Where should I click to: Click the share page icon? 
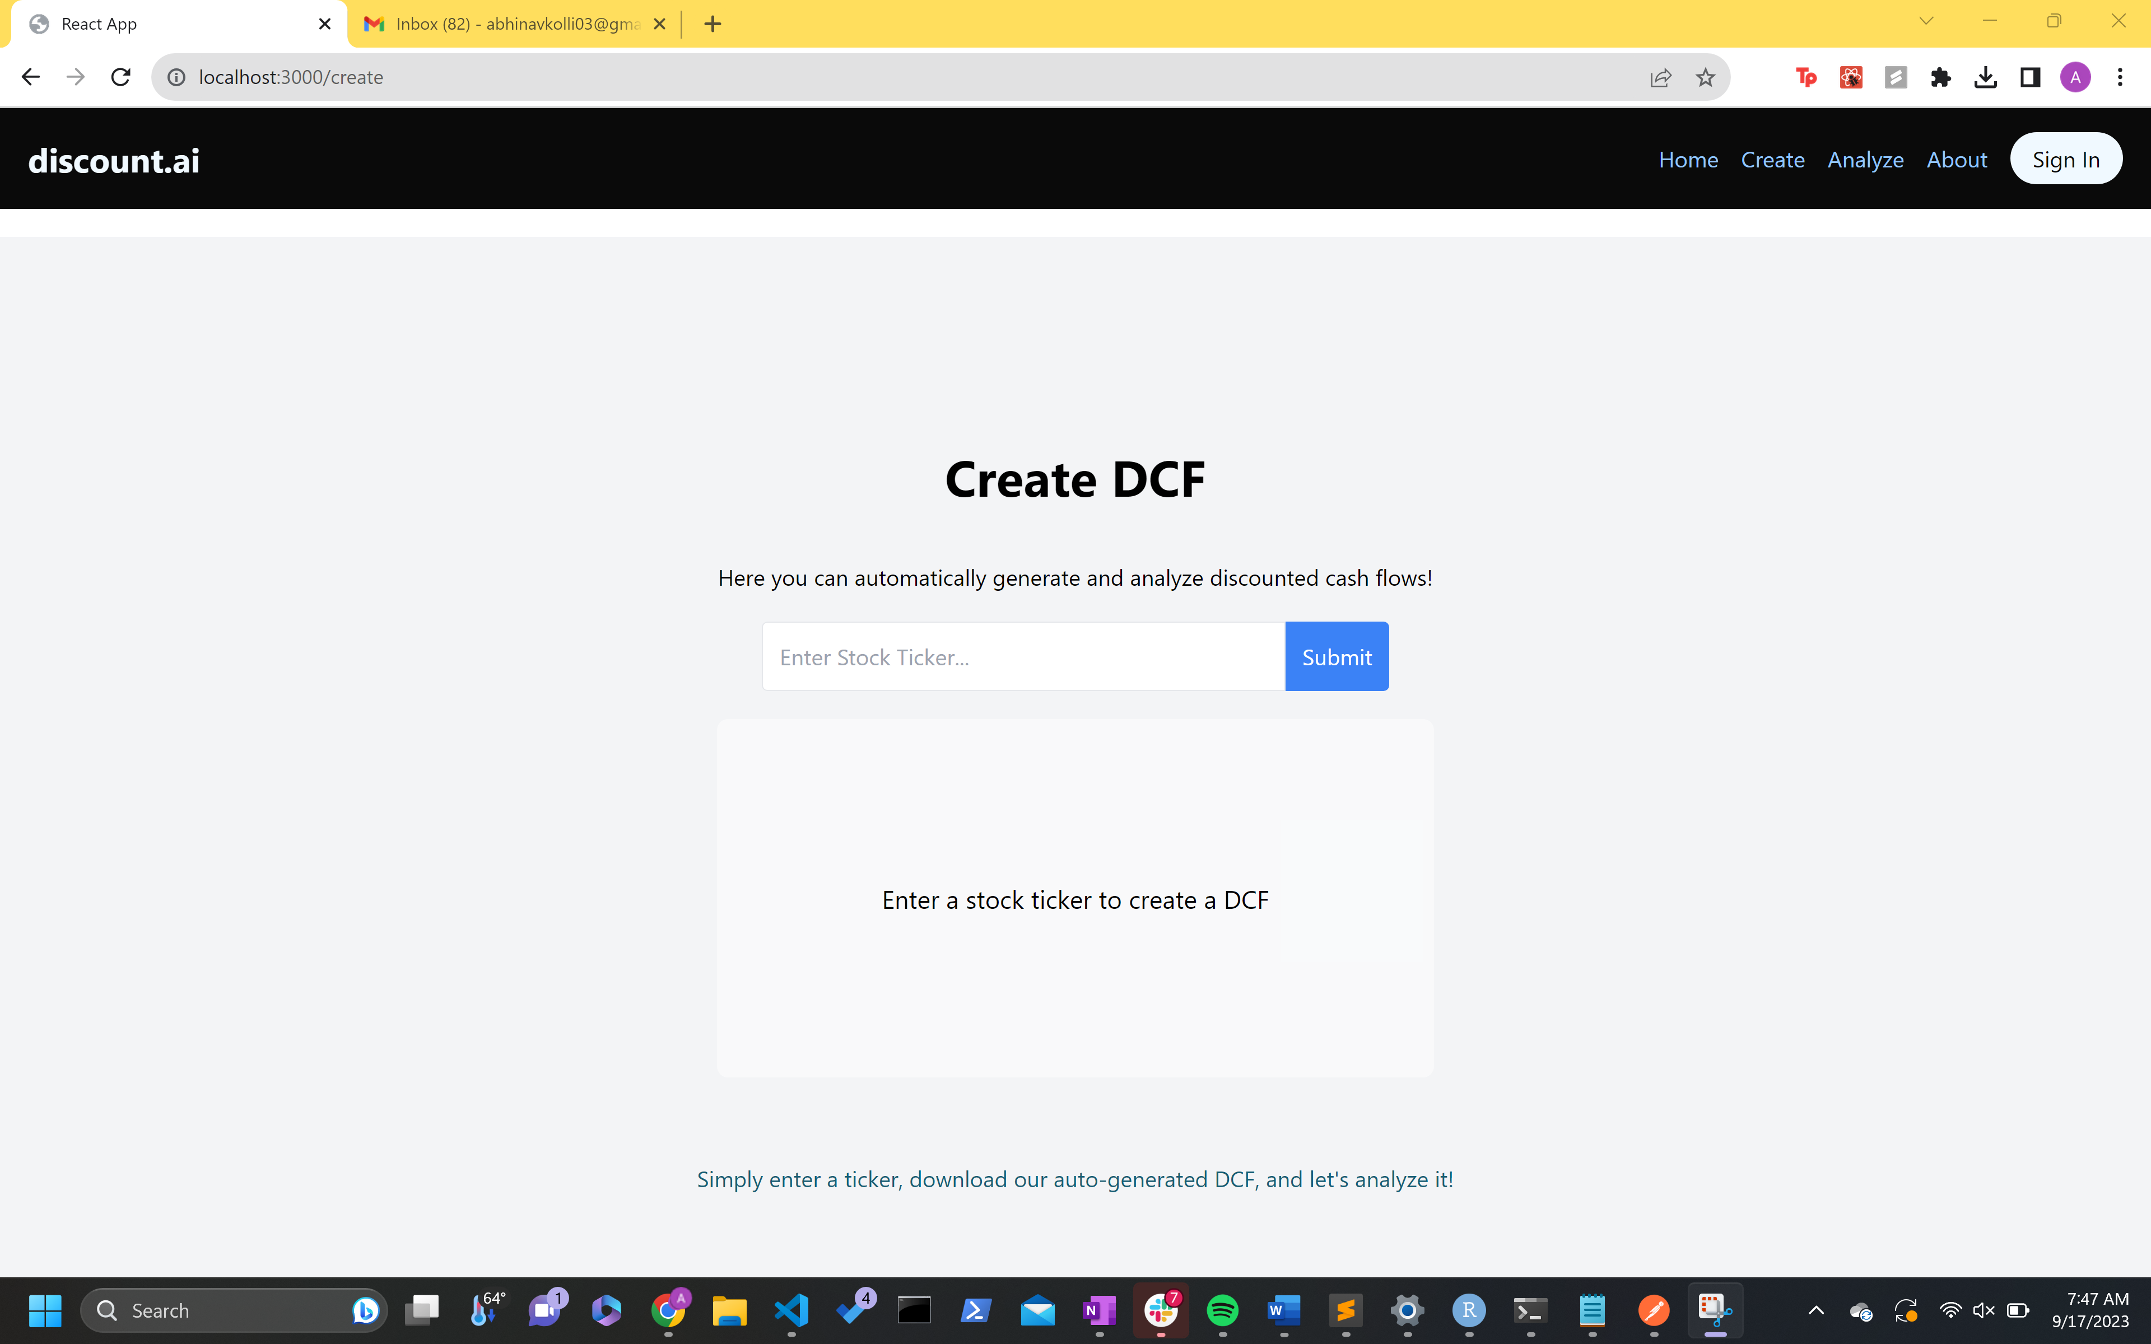click(1660, 77)
